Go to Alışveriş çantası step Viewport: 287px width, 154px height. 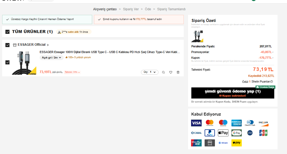pyautogui.click(x=105, y=9)
